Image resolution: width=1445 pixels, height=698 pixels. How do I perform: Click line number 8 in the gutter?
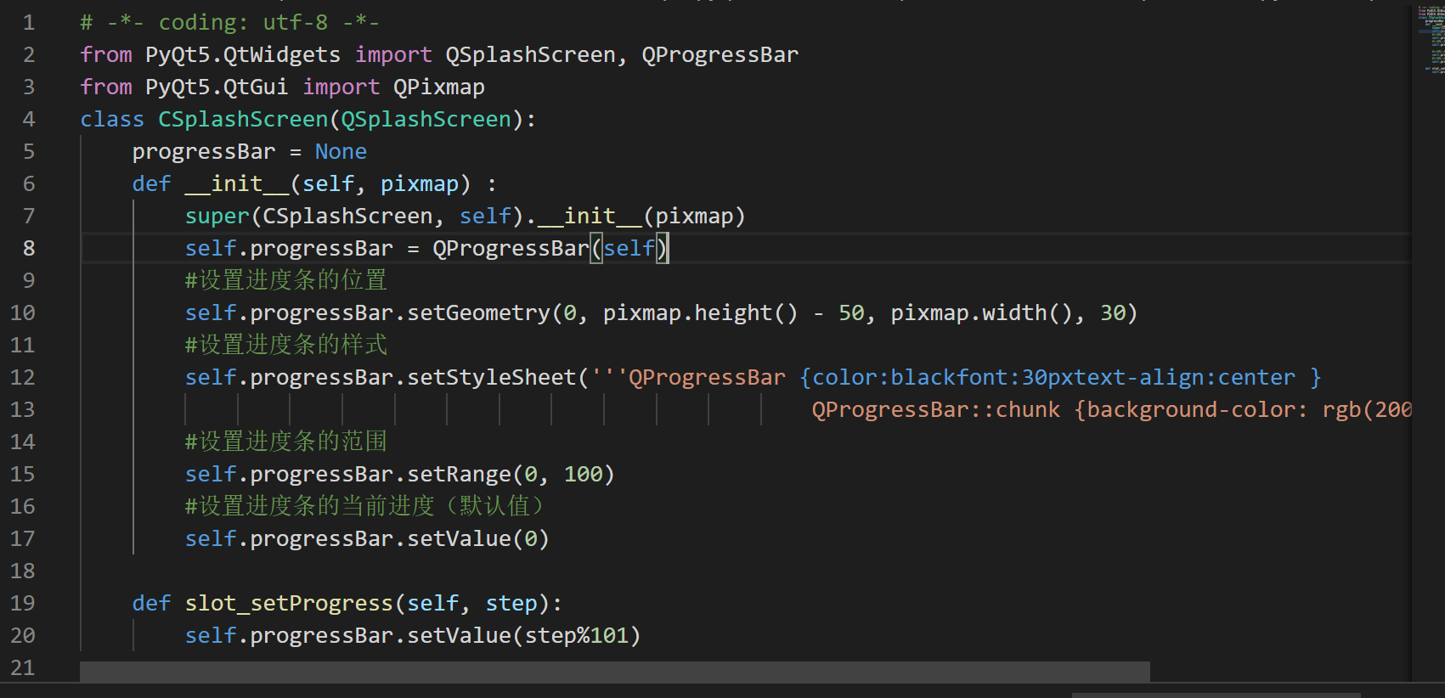[28, 248]
